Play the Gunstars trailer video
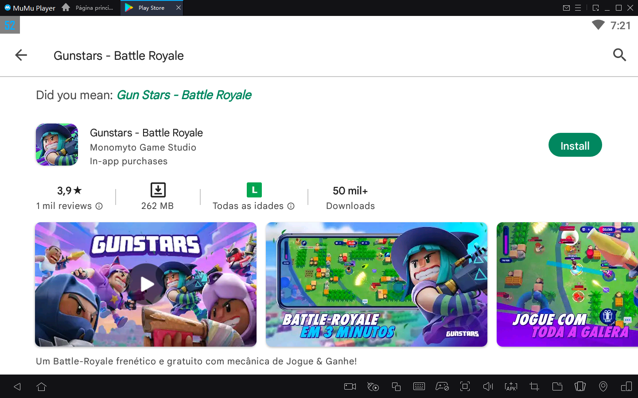Screen dimensions: 638x398 [x=145, y=284]
